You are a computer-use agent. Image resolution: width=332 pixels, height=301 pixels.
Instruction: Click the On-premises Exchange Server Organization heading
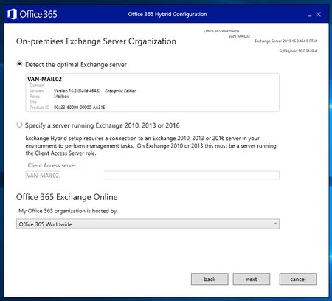(96, 41)
